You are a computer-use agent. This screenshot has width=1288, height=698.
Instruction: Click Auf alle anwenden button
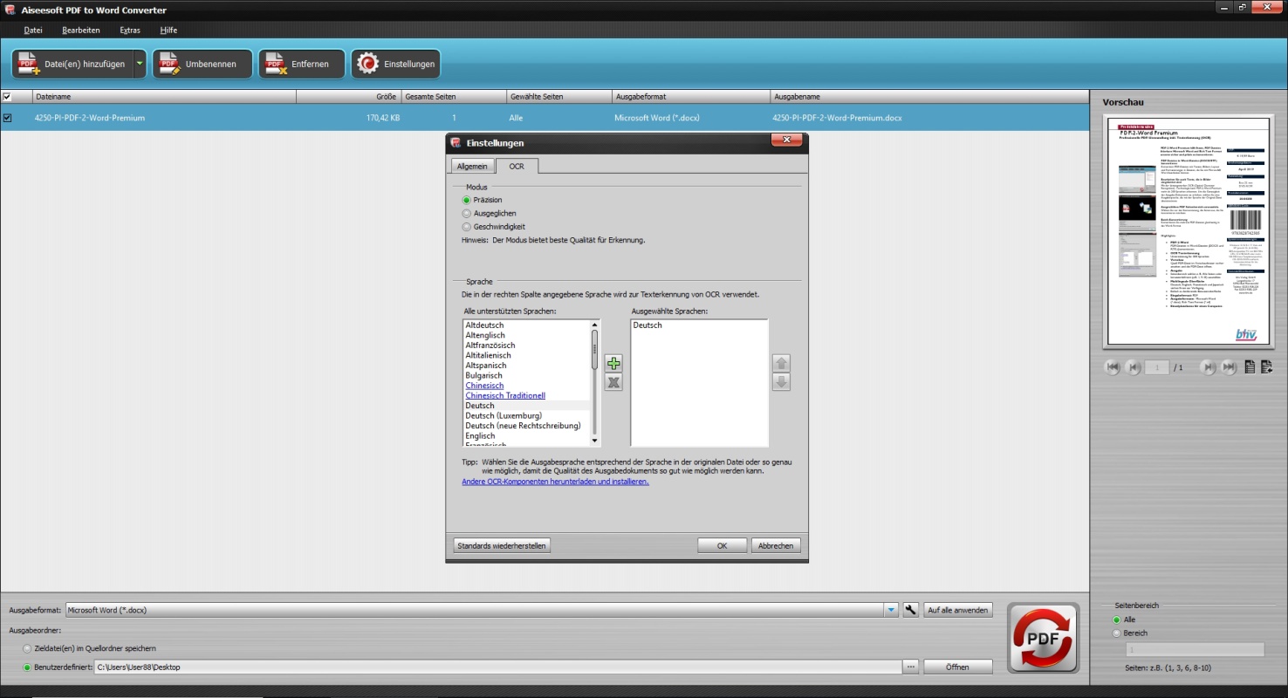pyautogui.click(x=958, y=610)
